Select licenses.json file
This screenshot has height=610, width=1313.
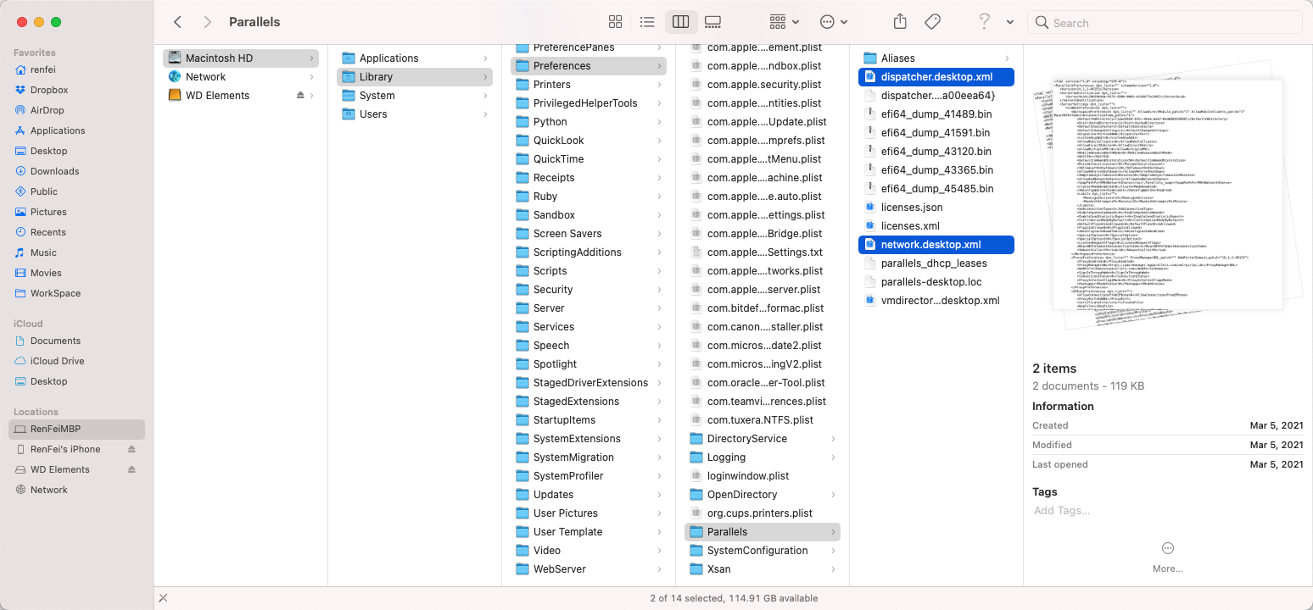coord(936,207)
